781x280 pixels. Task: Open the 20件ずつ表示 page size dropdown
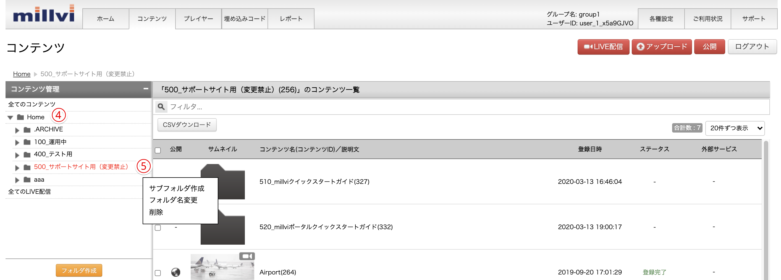point(735,128)
